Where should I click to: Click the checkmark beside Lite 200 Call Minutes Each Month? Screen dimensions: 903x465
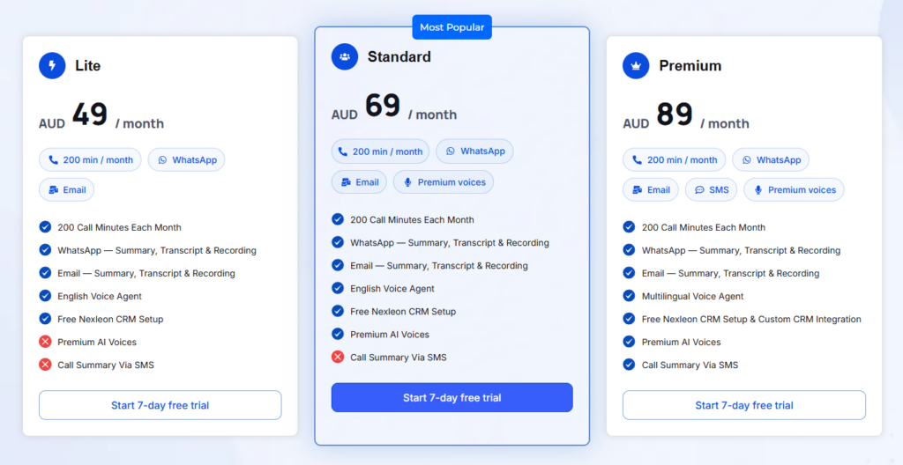(45, 226)
